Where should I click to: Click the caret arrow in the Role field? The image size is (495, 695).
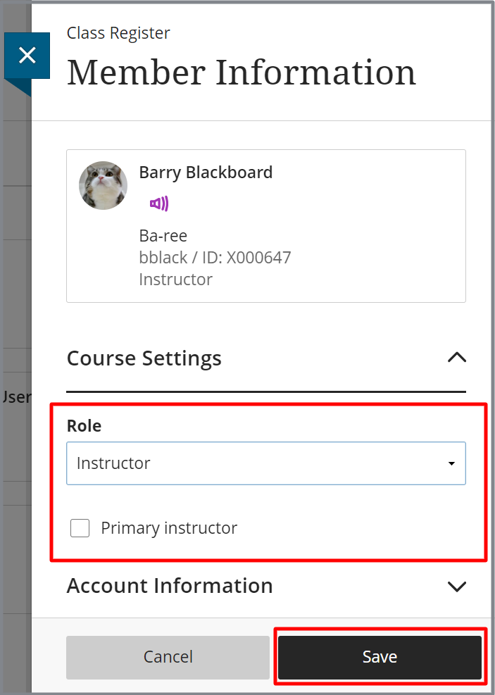click(x=451, y=464)
